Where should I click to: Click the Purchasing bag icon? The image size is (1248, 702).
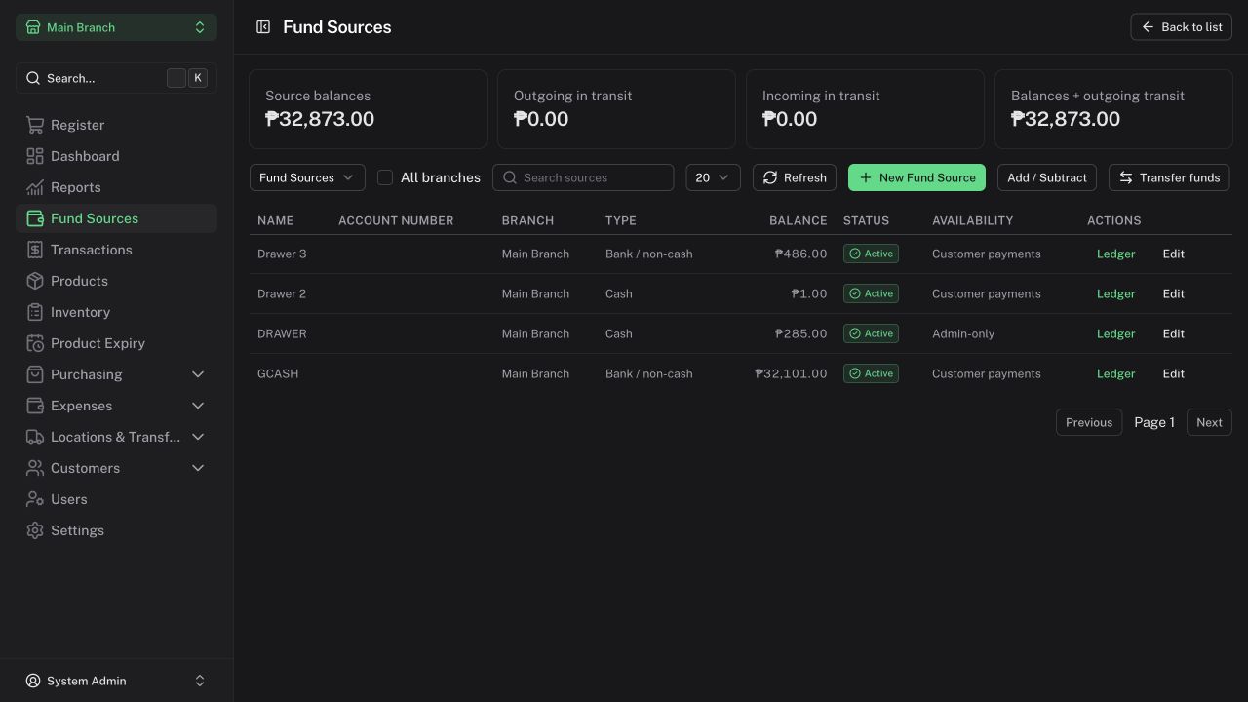(35, 374)
